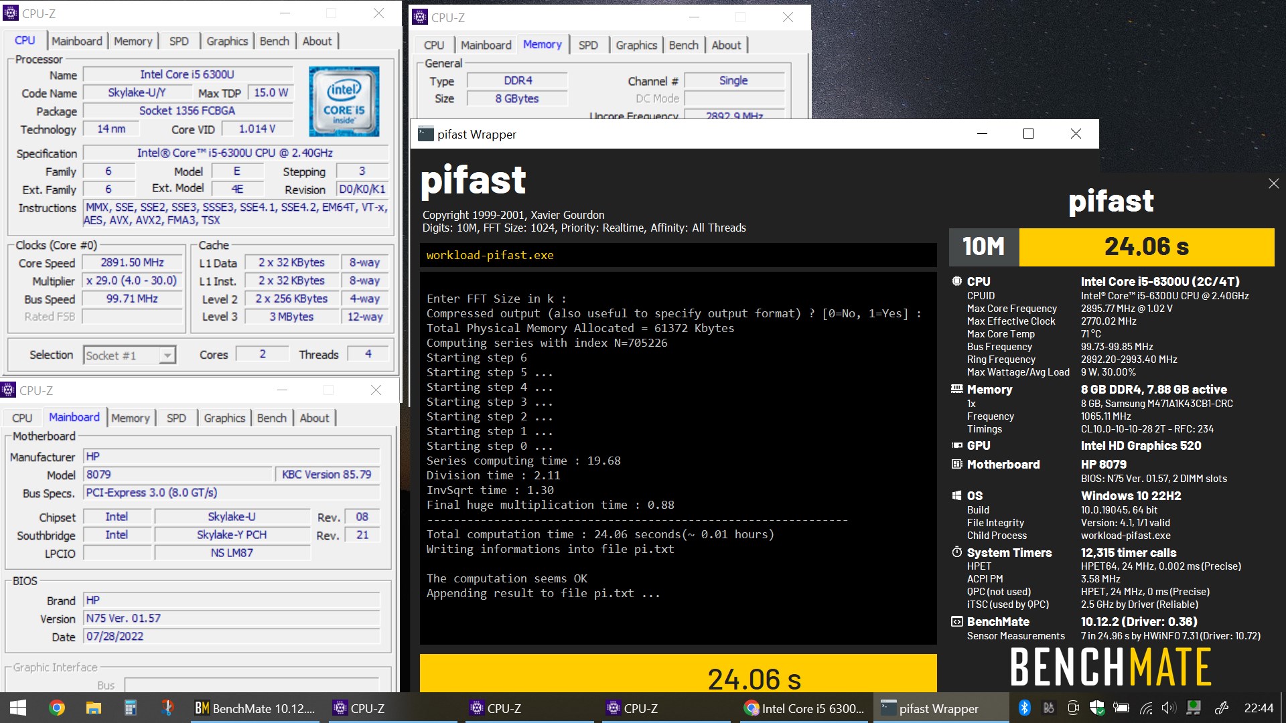Click the top-left CPU-Z window title icon
Screen dimensions: 1286x723
tap(10, 13)
